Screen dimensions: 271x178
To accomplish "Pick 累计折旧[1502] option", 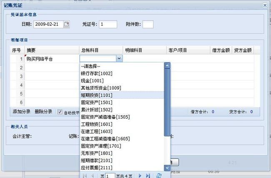I will click(122, 110).
